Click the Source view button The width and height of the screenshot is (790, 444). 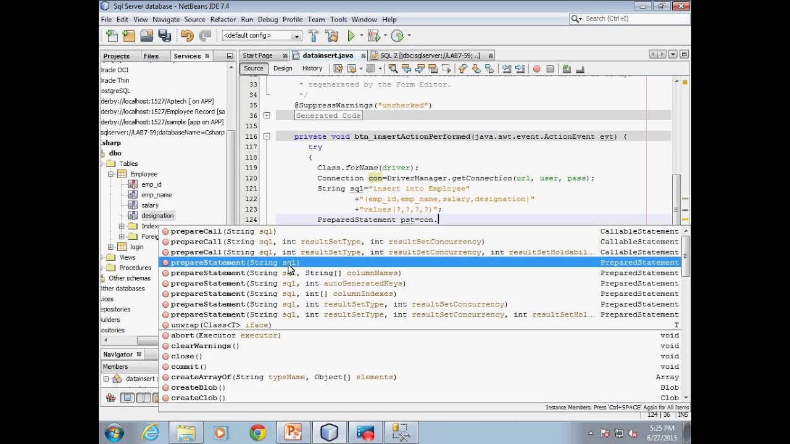[253, 68]
